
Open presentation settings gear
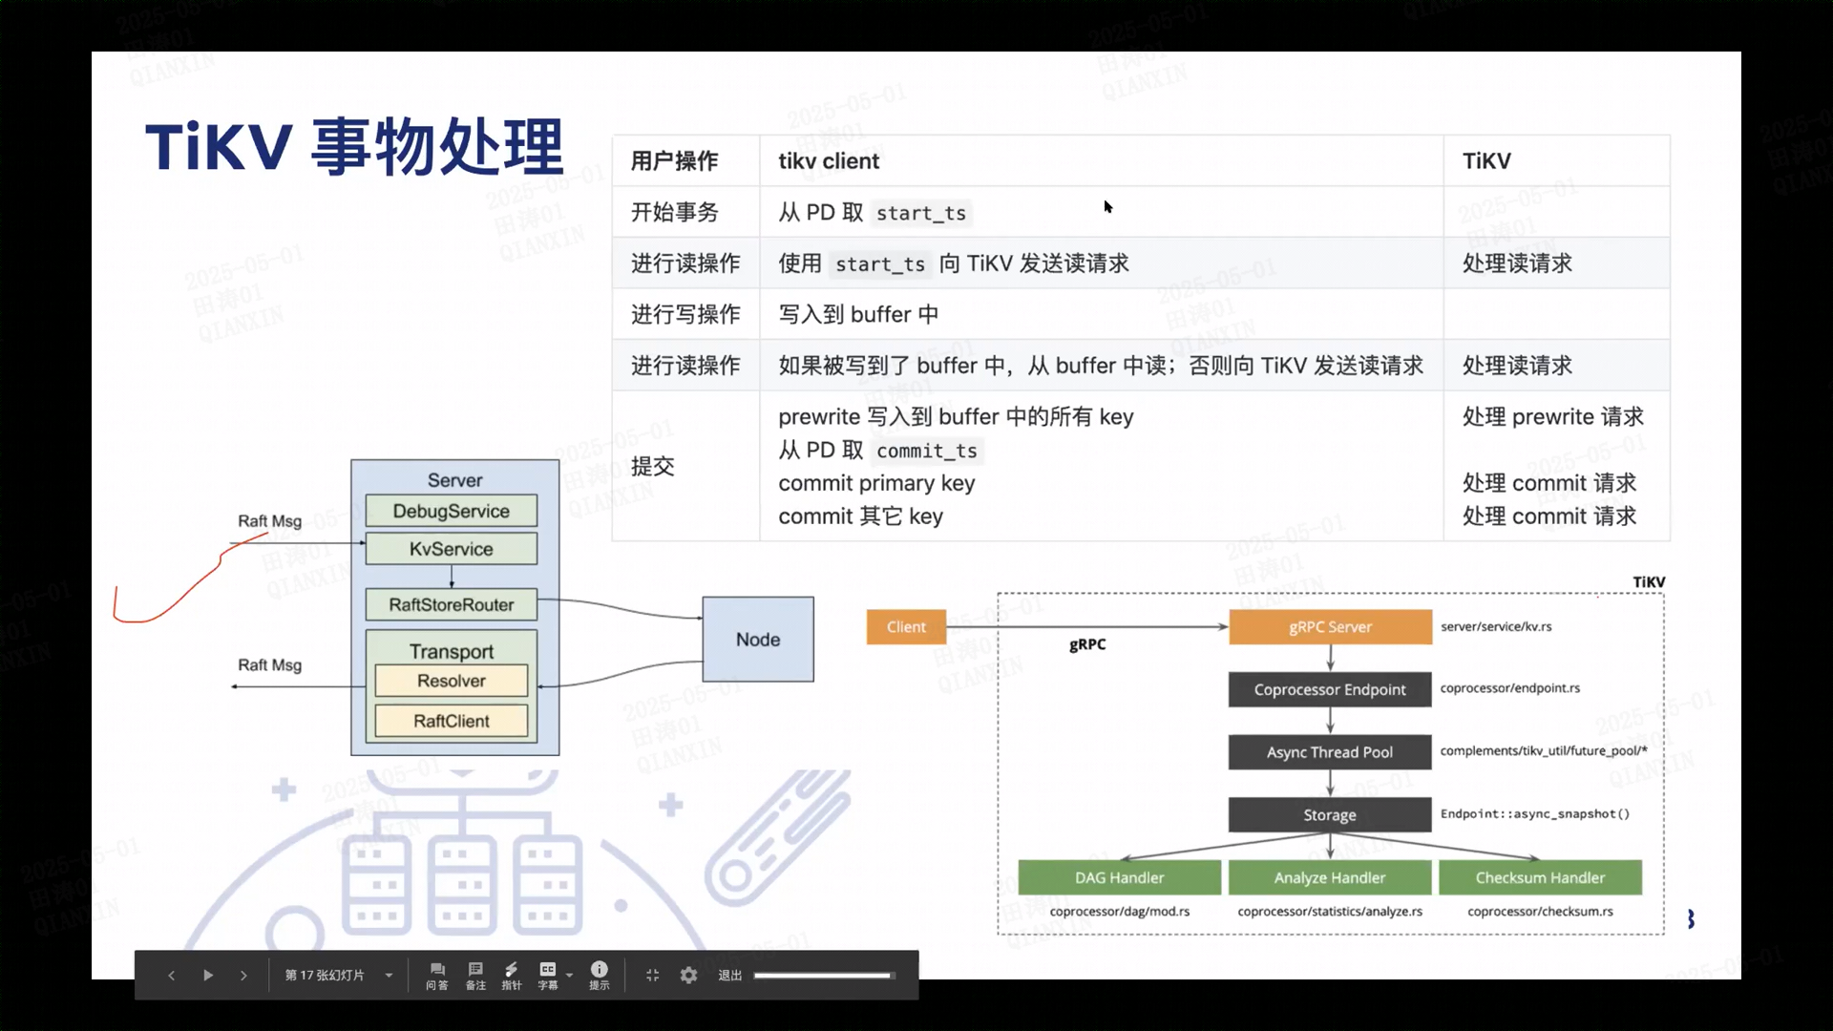pyautogui.click(x=689, y=976)
